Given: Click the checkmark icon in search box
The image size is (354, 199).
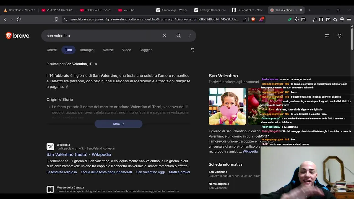Looking at the screenshot, I should click(x=189, y=36).
